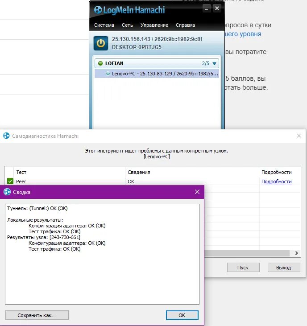Click the LogMeIn Hamachi logo icon
This screenshot has height=326, width=307.
(x=98, y=10)
